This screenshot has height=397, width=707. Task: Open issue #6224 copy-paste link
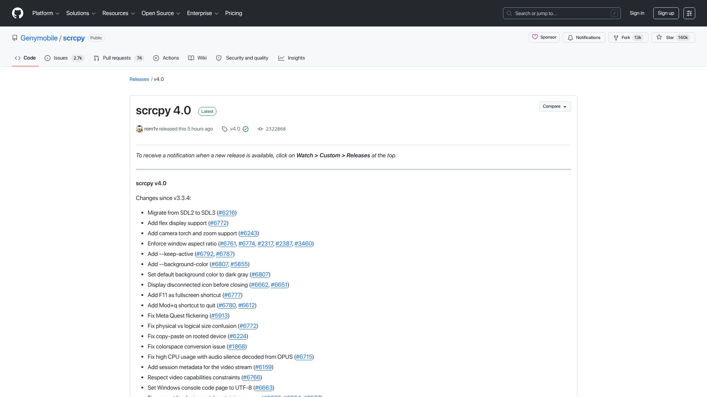click(x=238, y=336)
